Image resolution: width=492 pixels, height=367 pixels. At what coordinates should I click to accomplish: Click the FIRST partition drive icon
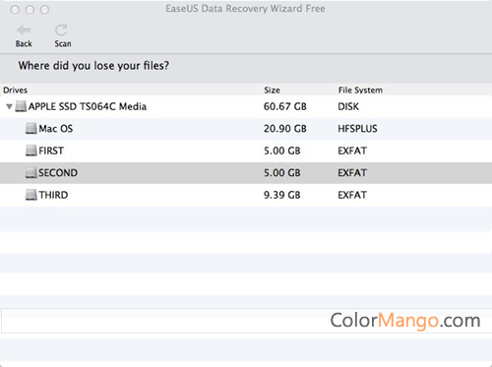pyautogui.click(x=31, y=151)
